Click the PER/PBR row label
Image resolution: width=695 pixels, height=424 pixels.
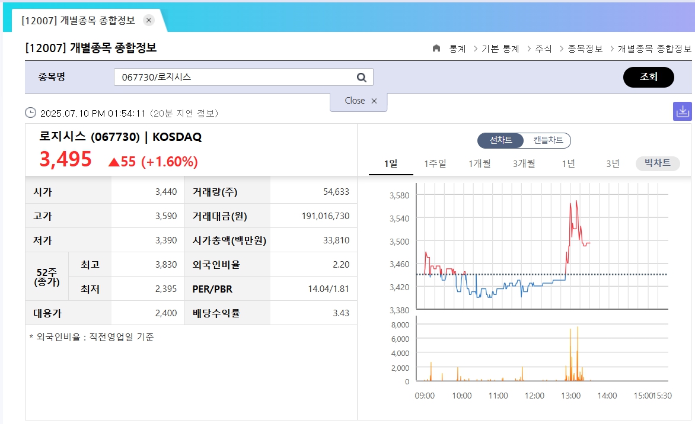(212, 289)
